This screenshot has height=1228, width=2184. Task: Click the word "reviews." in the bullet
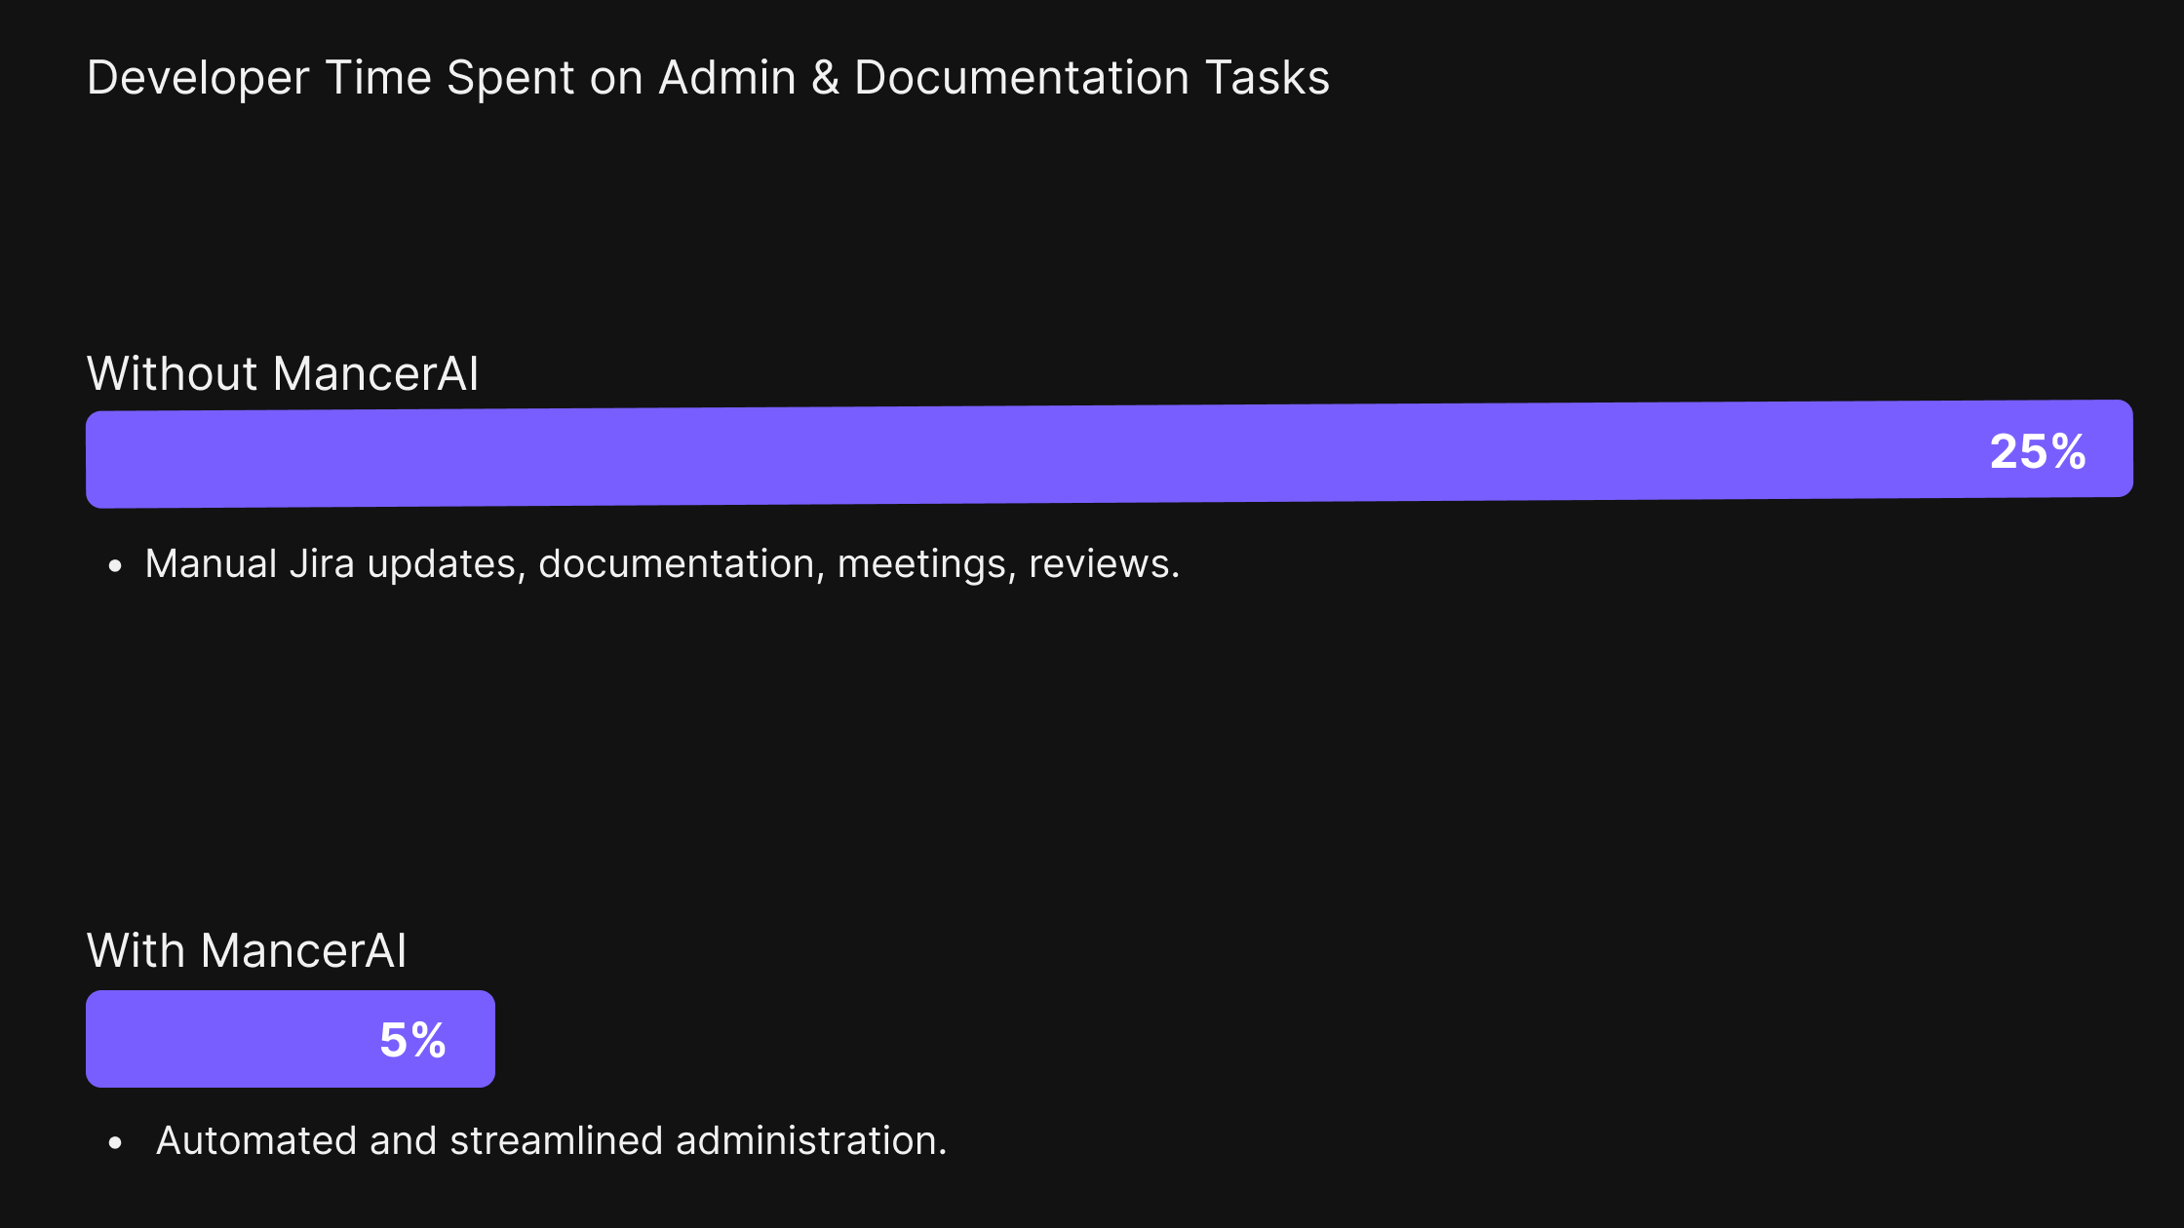(x=1105, y=564)
